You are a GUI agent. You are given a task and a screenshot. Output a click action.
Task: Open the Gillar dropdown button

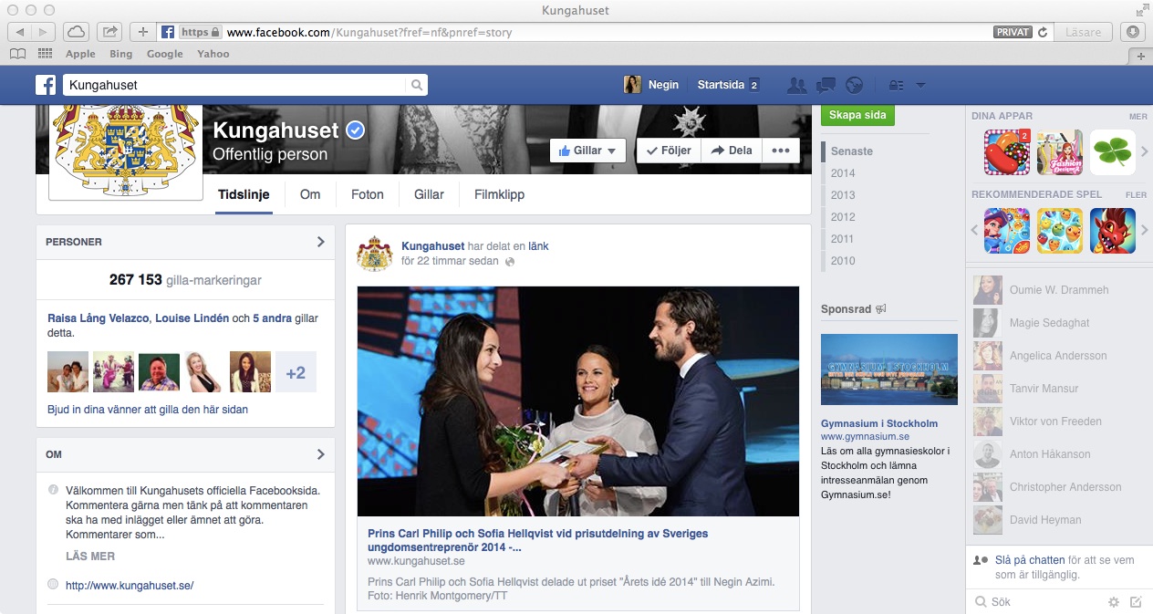point(587,151)
